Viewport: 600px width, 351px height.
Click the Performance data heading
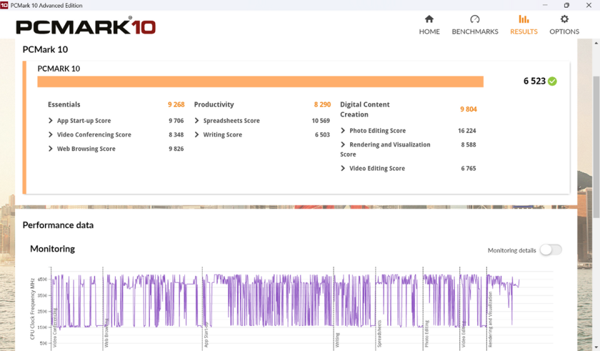coord(57,225)
